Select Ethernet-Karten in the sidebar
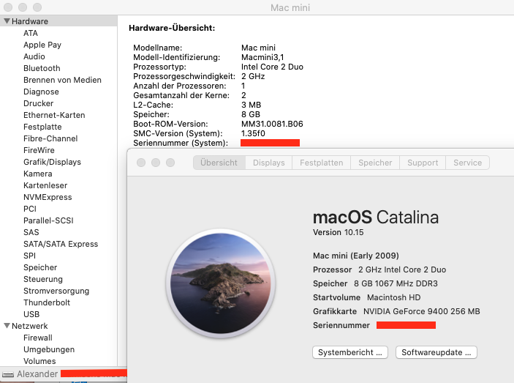 coord(54,115)
